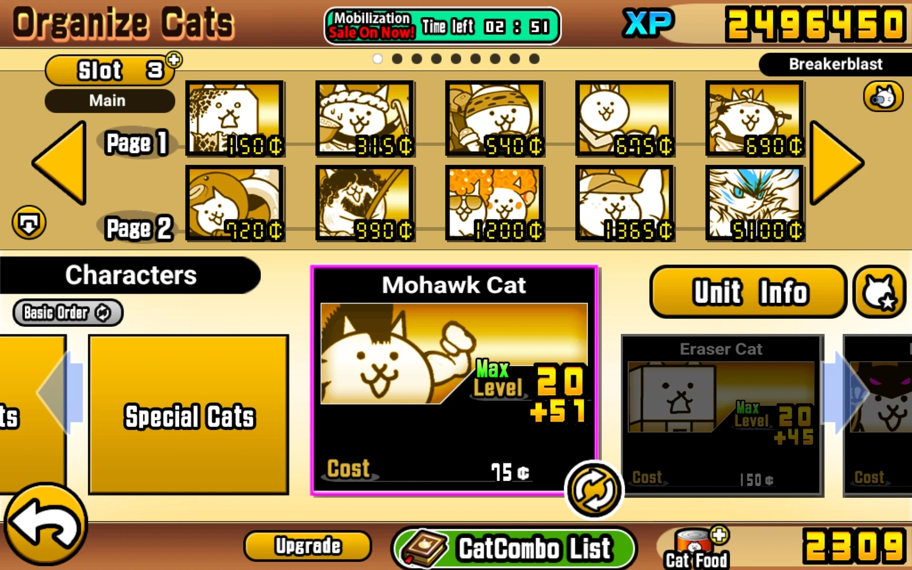Open the Slot 3 selector
Screen dimensions: 912x570
click(x=110, y=70)
